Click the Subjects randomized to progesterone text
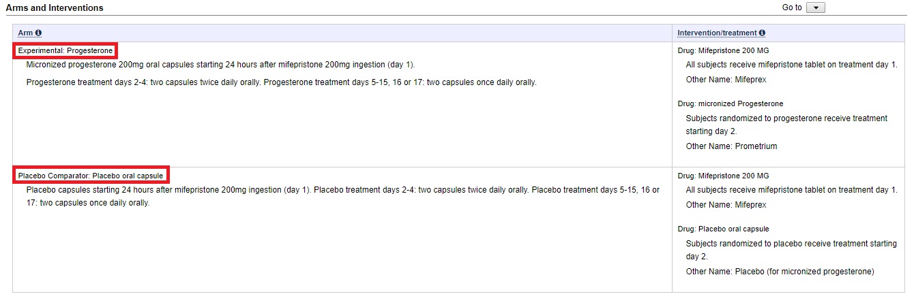 click(x=786, y=118)
